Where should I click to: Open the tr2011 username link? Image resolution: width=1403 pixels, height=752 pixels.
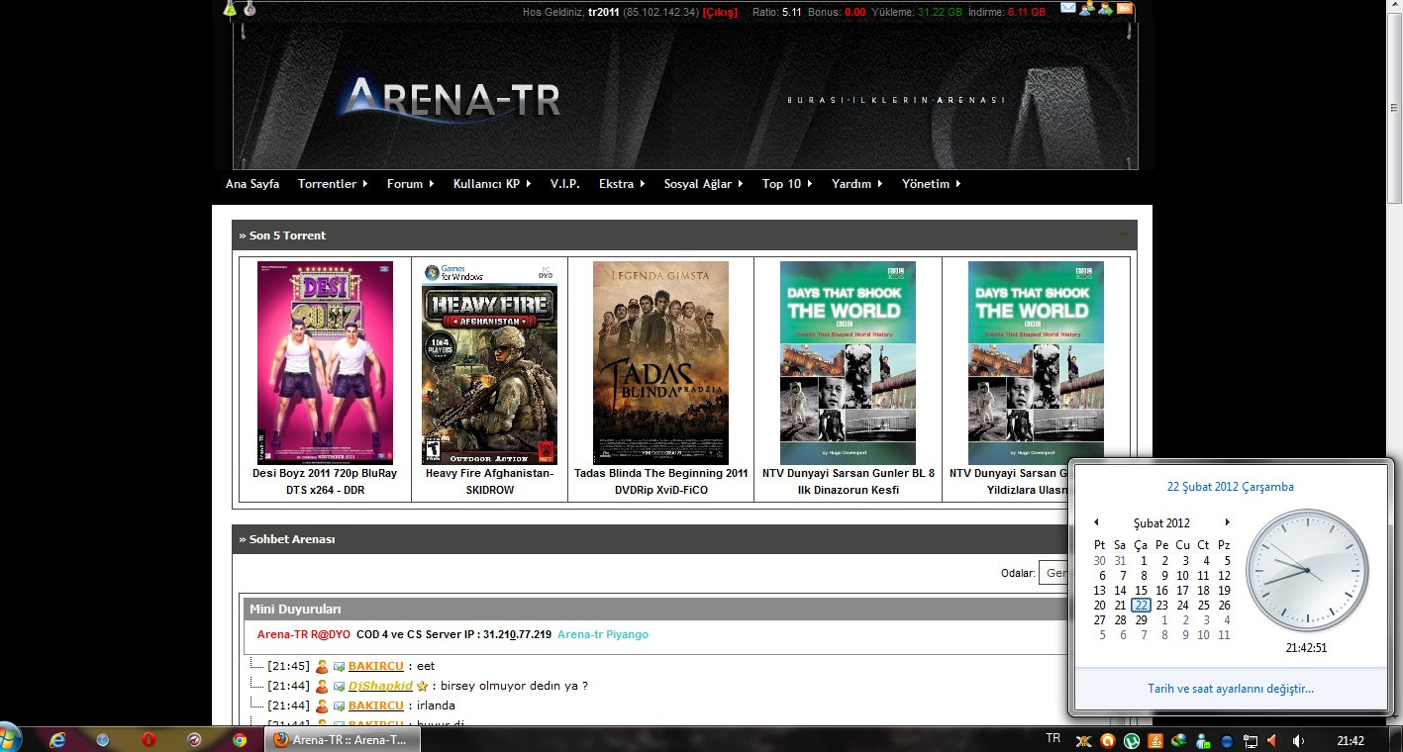(x=604, y=12)
